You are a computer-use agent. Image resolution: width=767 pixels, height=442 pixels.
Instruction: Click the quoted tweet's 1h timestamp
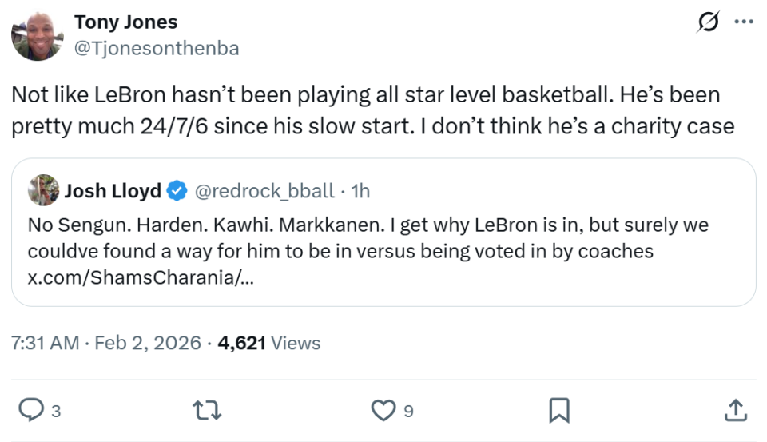click(361, 192)
